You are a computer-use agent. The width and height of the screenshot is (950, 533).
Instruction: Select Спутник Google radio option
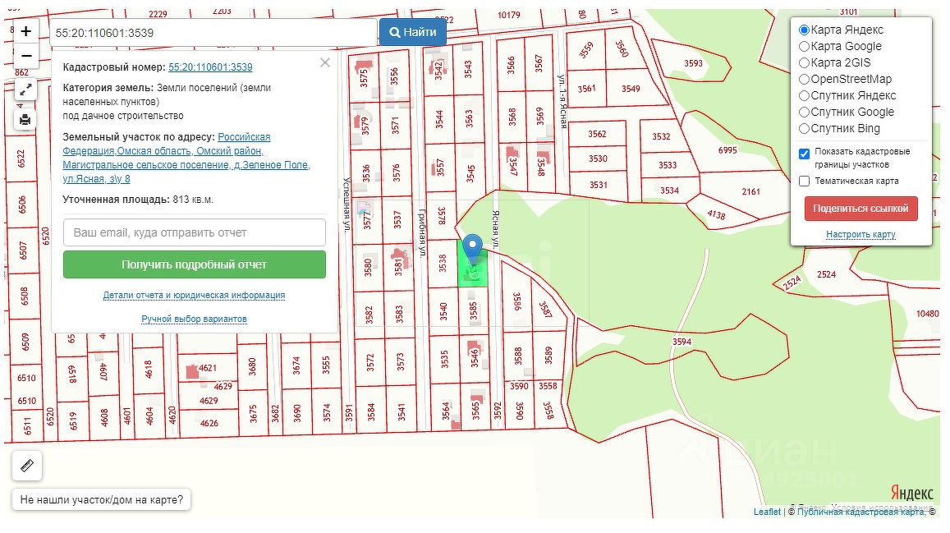pyautogui.click(x=804, y=112)
